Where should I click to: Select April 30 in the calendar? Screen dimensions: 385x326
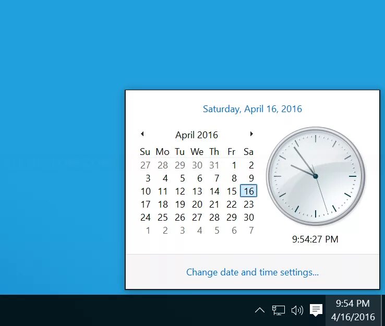248,218
